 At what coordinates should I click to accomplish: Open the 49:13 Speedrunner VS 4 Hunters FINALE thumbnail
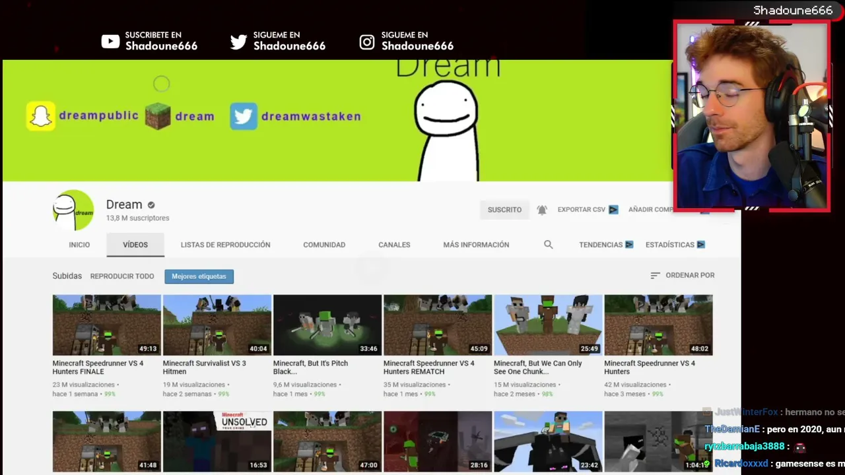[107, 325]
